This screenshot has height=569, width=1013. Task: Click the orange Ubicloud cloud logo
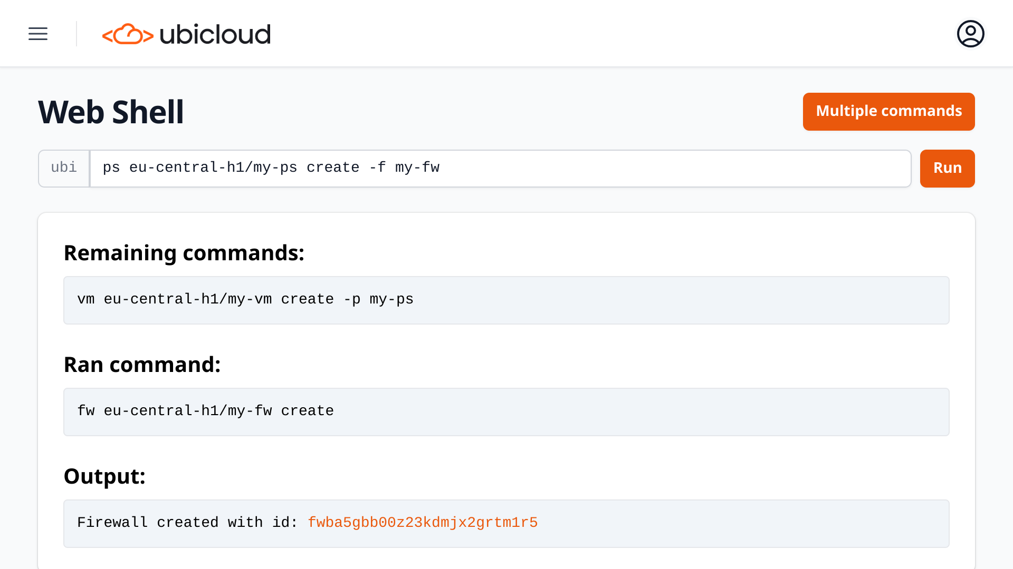coord(128,34)
